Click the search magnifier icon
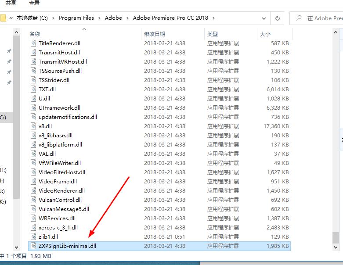 pyautogui.click(x=299, y=18)
